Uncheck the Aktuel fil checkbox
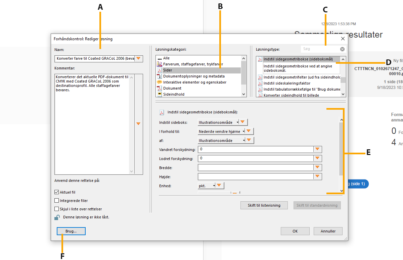Screen dimensions: 403x260 click(57, 193)
